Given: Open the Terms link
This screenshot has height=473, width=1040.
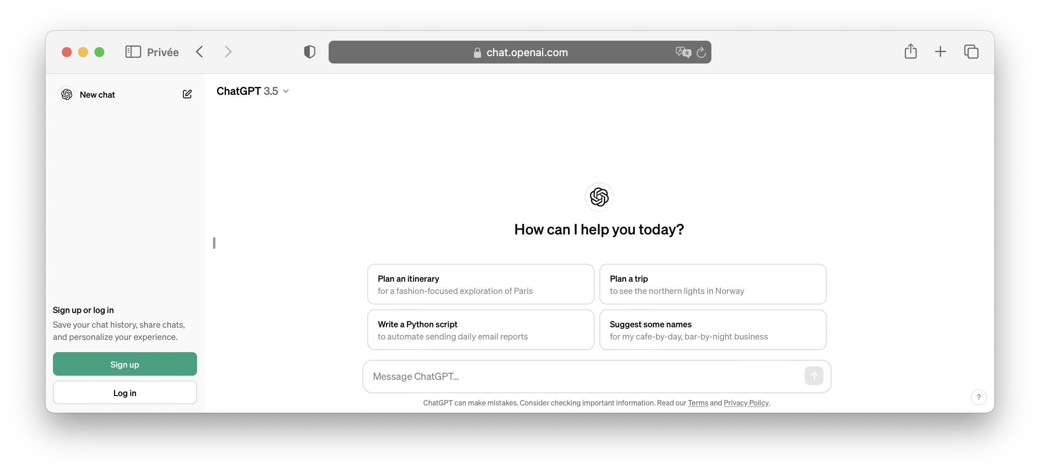Looking at the screenshot, I should click(698, 403).
